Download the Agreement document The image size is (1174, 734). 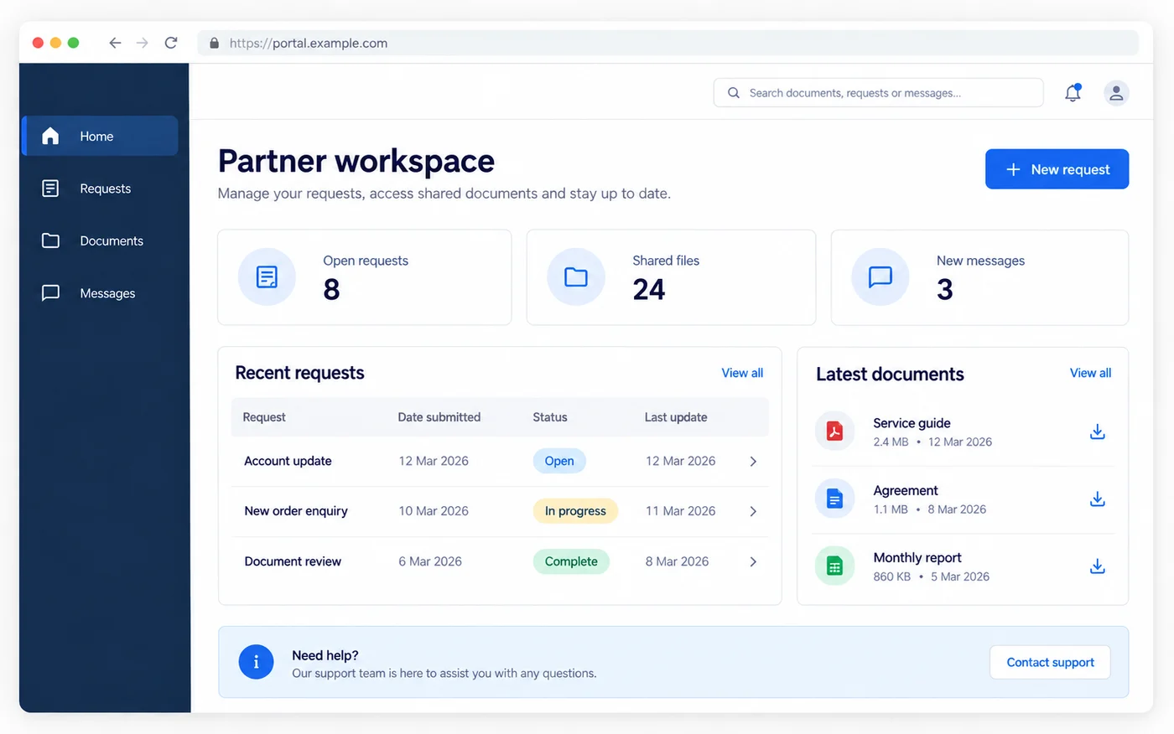pos(1097,499)
